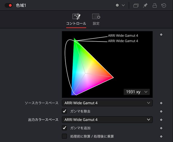Screen dimensions: 173x142
Task: Toggle the 色域1 node enable switch
Action: [9, 5]
